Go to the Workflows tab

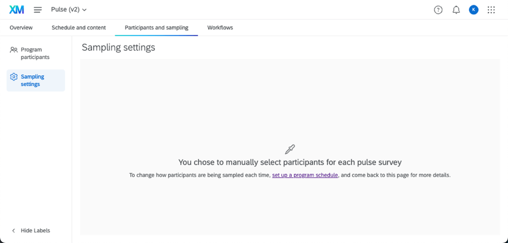coord(220,27)
